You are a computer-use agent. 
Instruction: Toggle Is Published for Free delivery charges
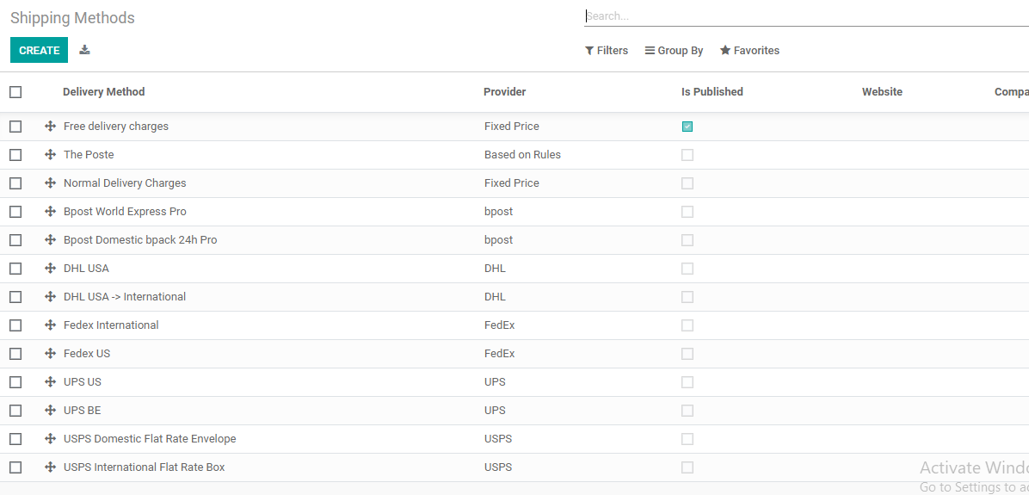(x=687, y=127)
